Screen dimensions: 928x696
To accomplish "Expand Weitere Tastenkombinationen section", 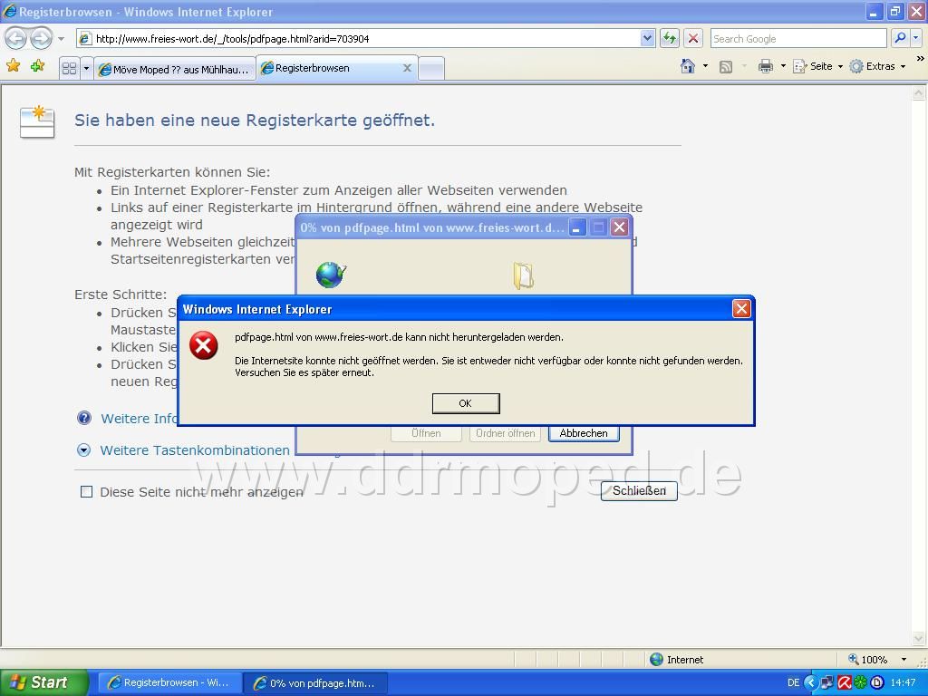I will tap(195, 450).
